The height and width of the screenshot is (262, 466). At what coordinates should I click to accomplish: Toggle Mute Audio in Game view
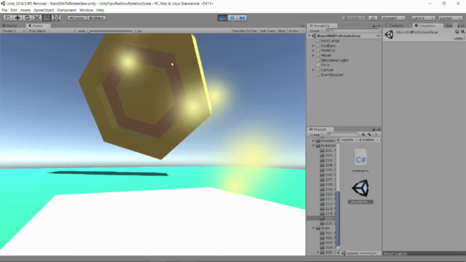pos(267,31)
